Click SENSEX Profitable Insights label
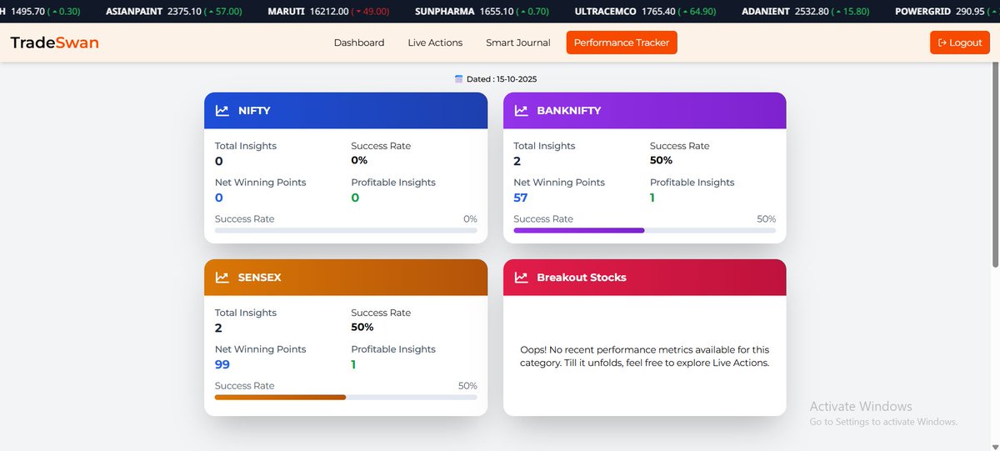1000x451 pixels. tap(393, 348)
